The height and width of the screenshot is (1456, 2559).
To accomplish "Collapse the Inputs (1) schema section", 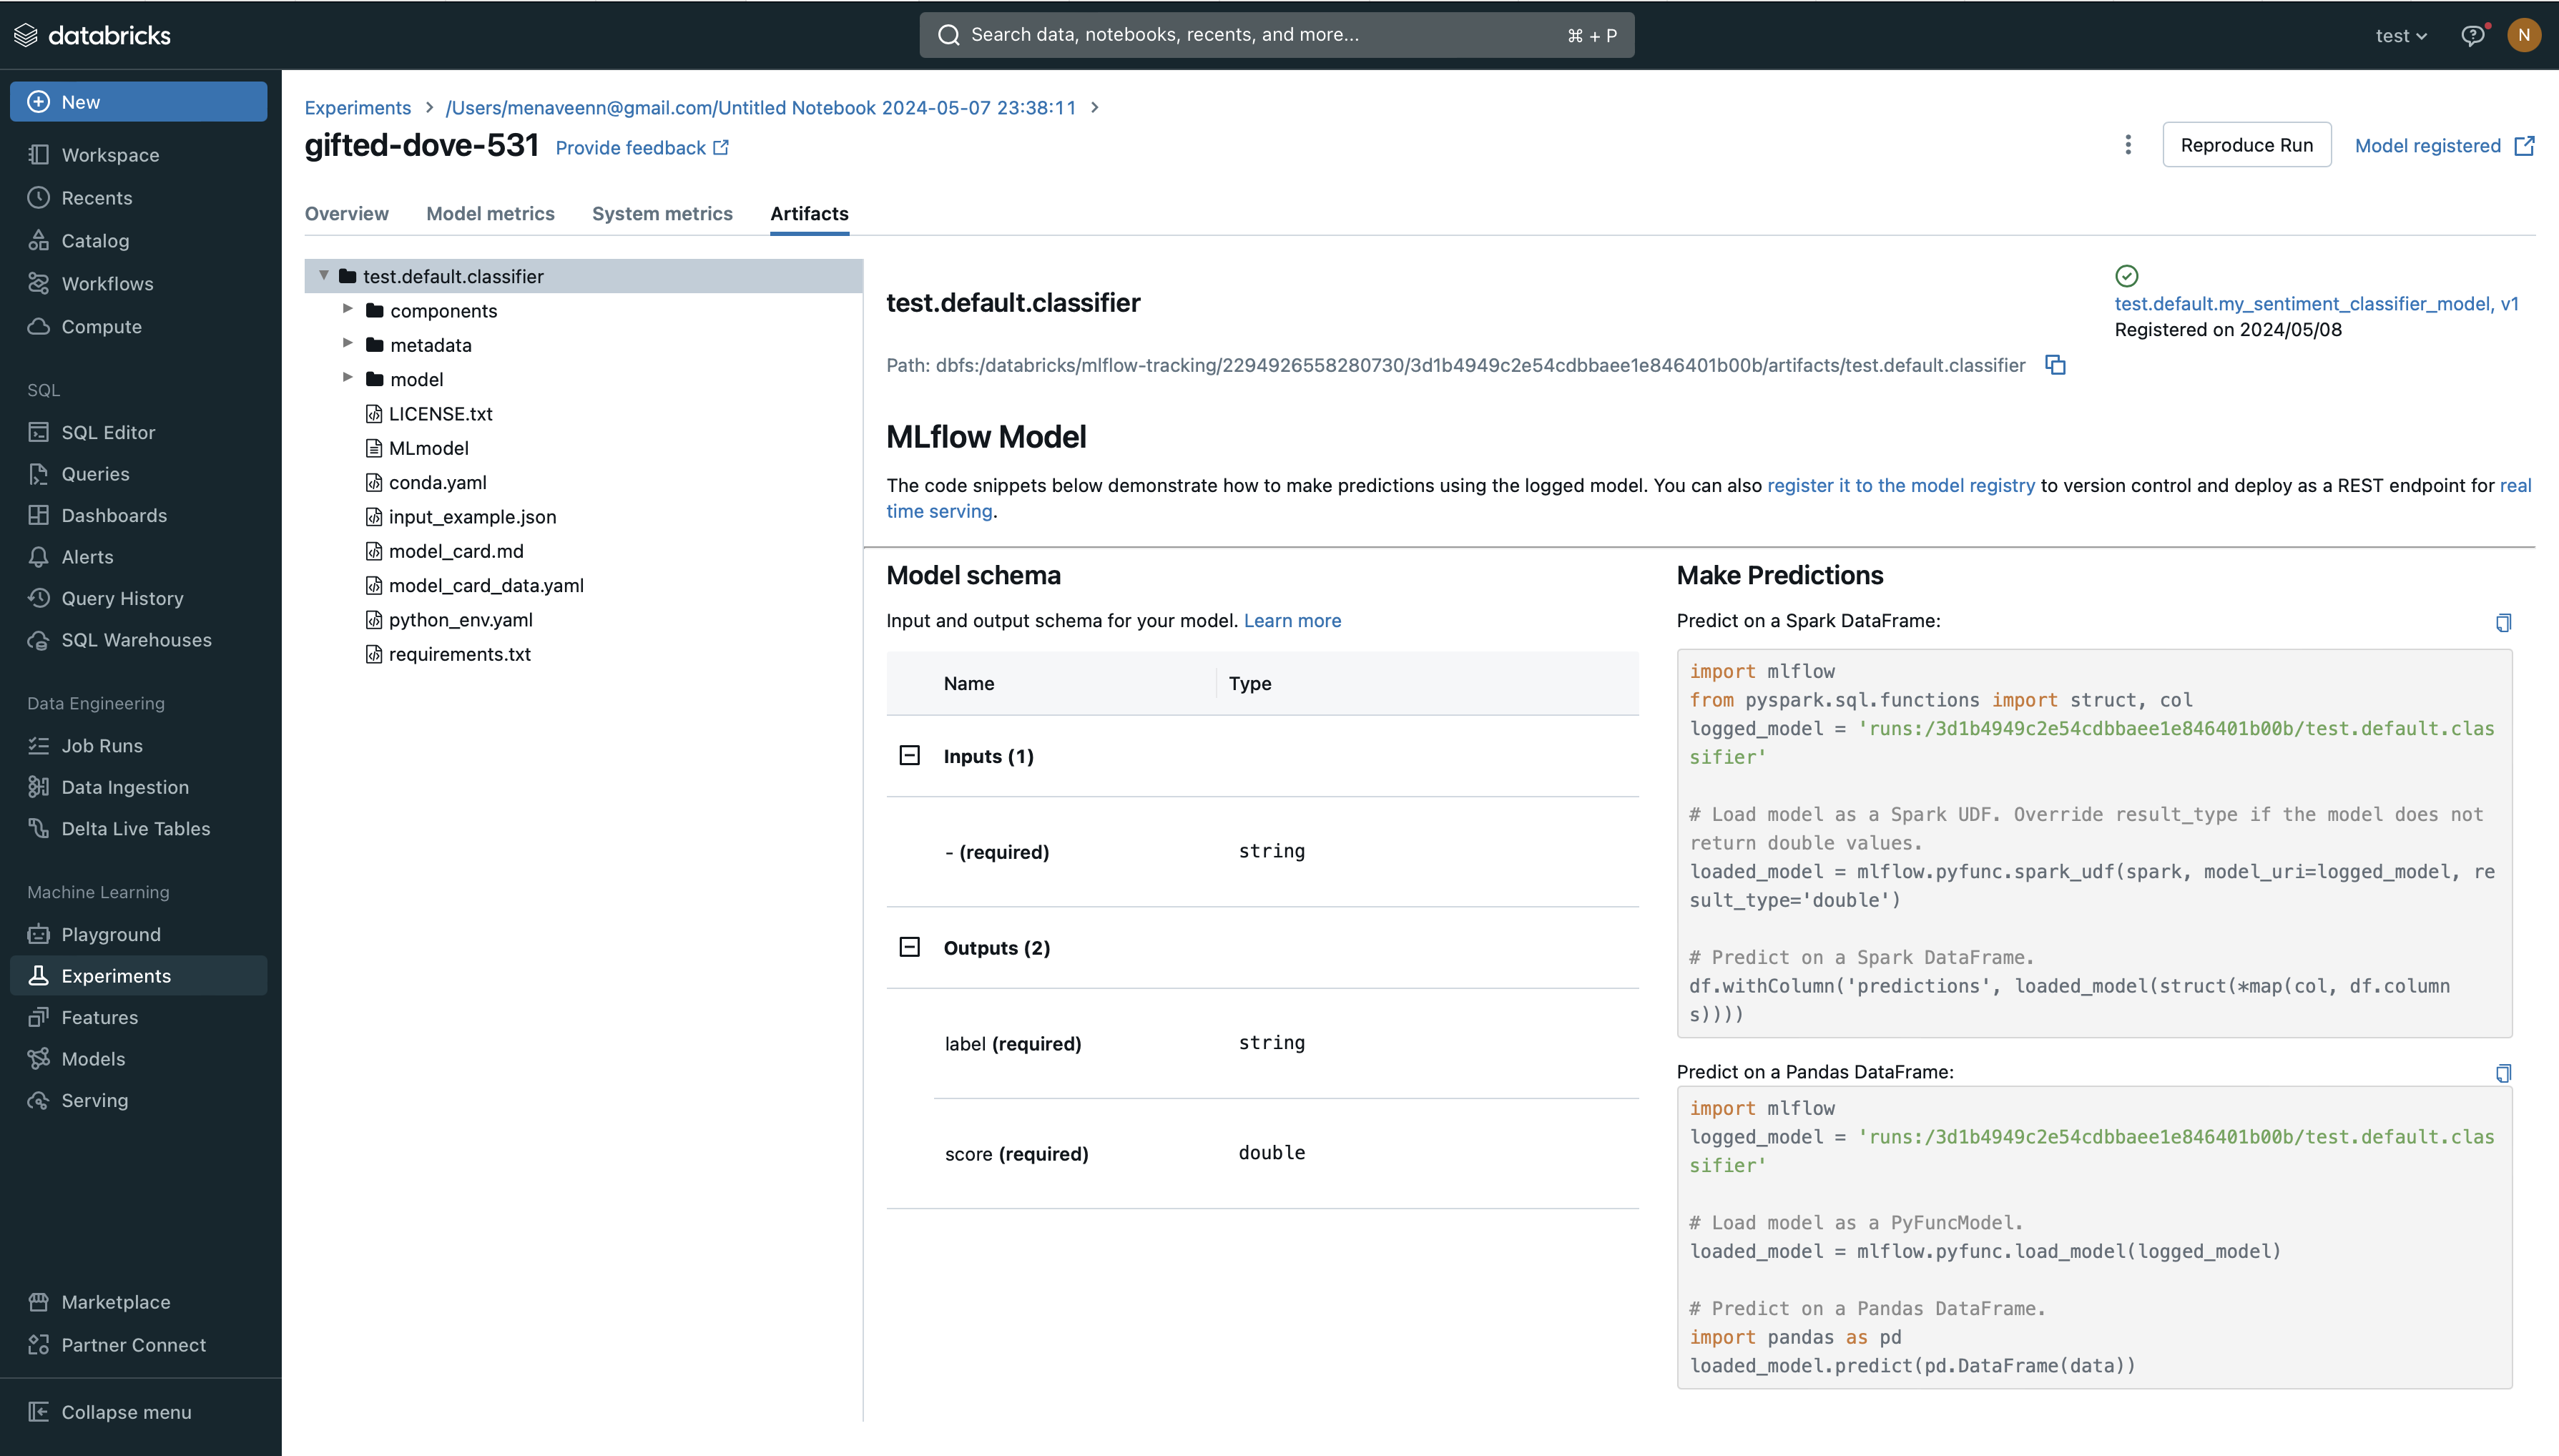I will 909,756.
